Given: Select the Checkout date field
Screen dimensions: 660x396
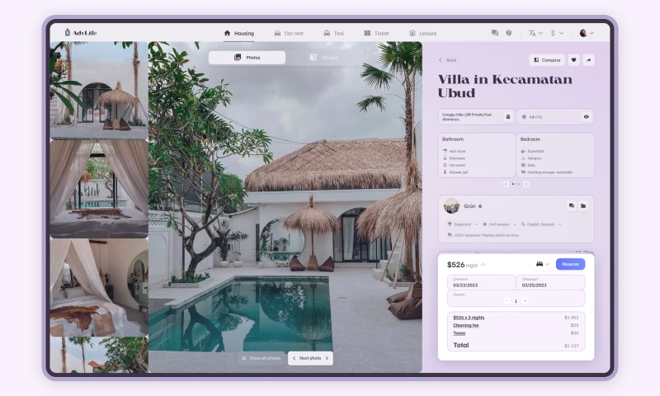Looking at the screenshot, I should click(550, 282).
